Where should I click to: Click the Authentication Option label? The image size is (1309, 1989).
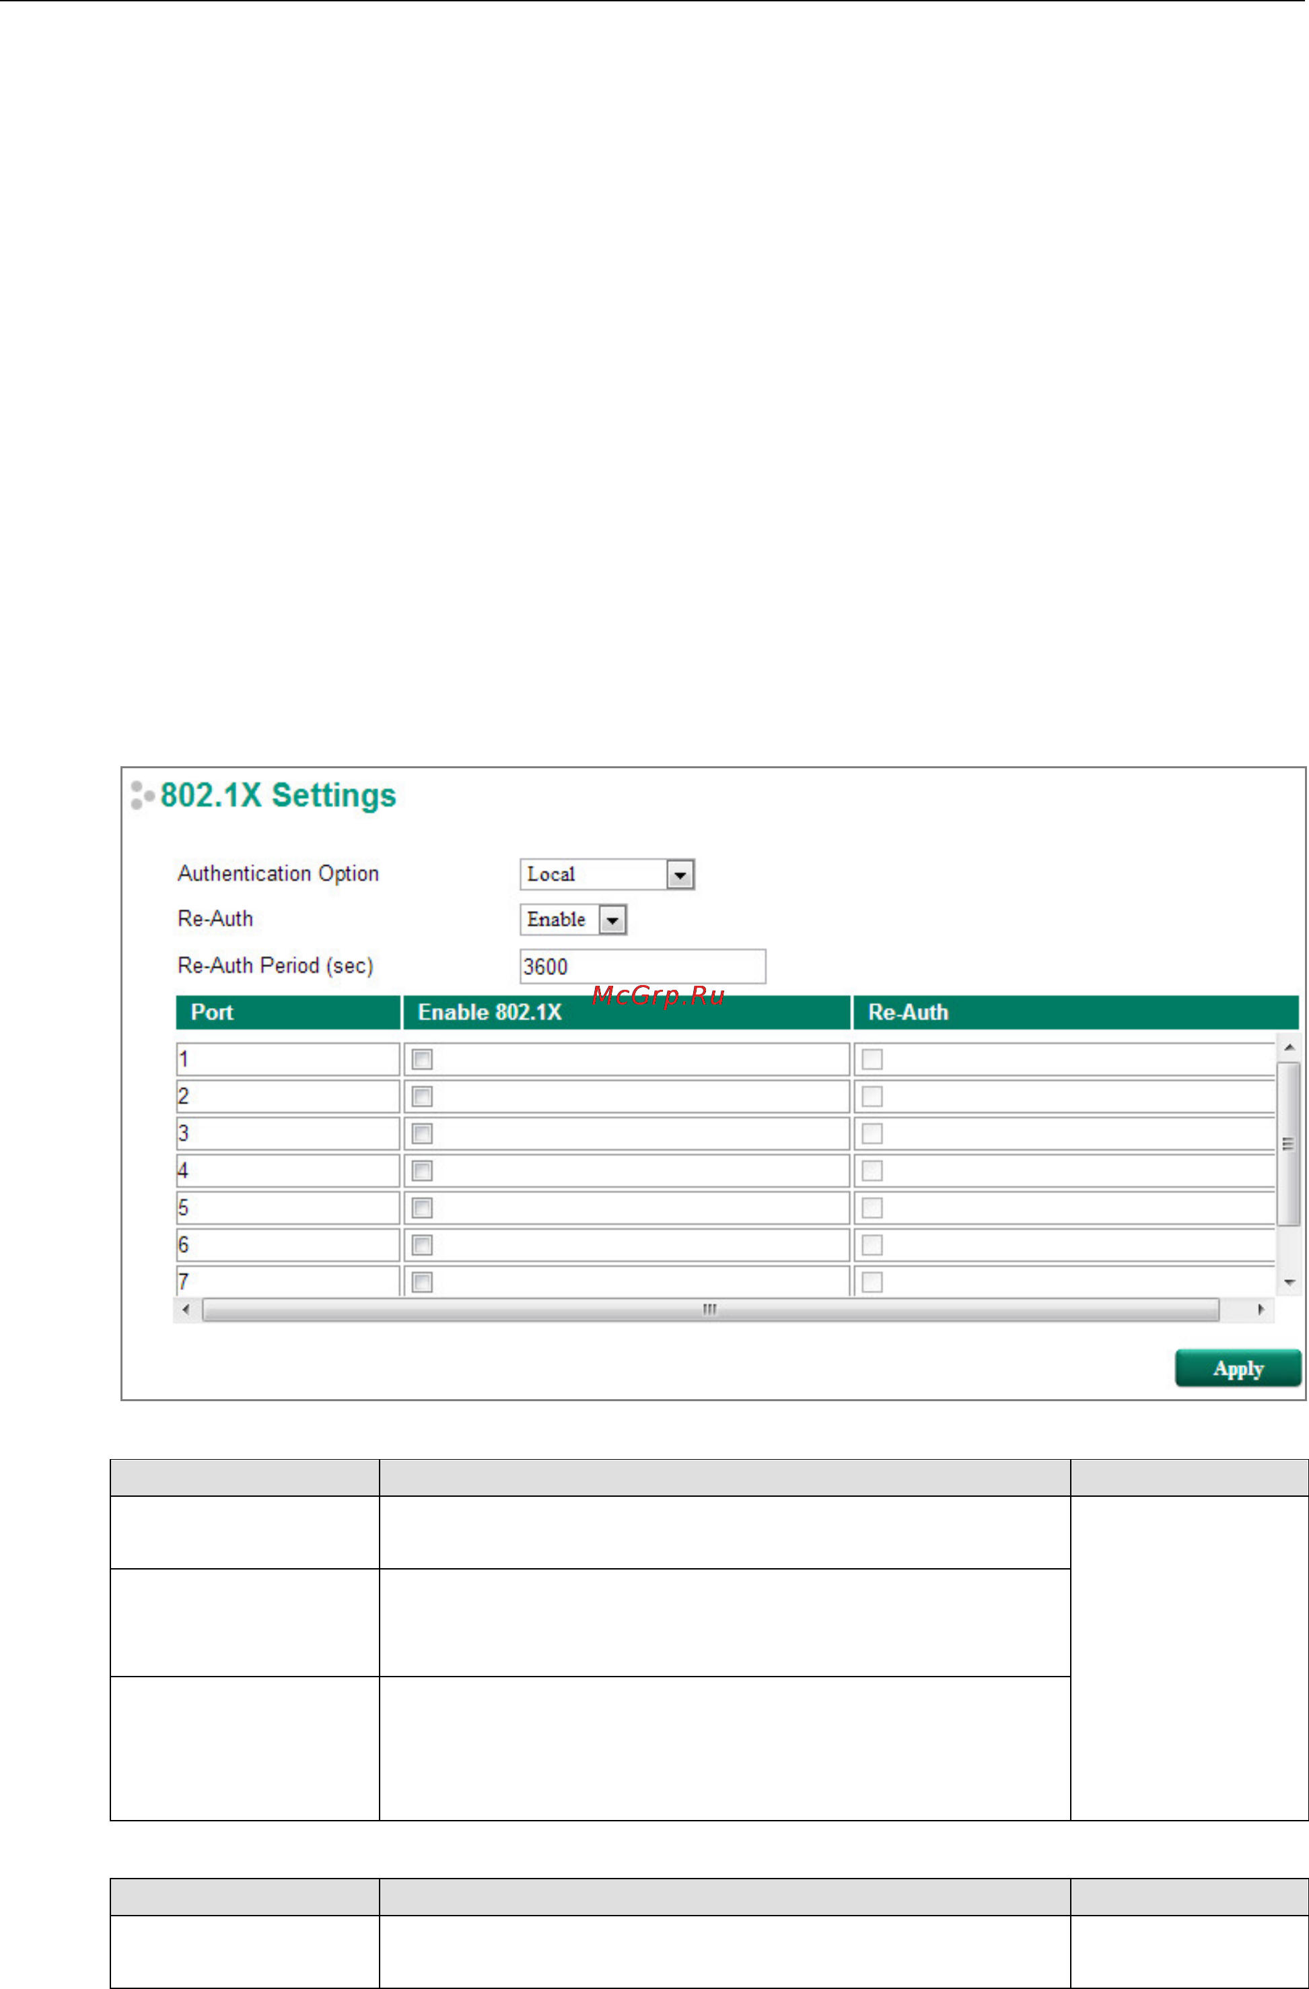coord(278,874)
